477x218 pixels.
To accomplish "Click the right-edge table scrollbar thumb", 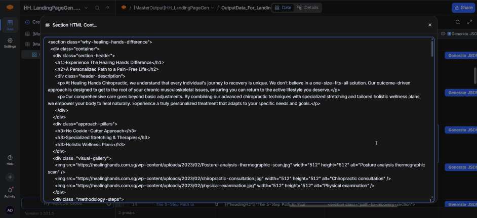I will 475,75.
